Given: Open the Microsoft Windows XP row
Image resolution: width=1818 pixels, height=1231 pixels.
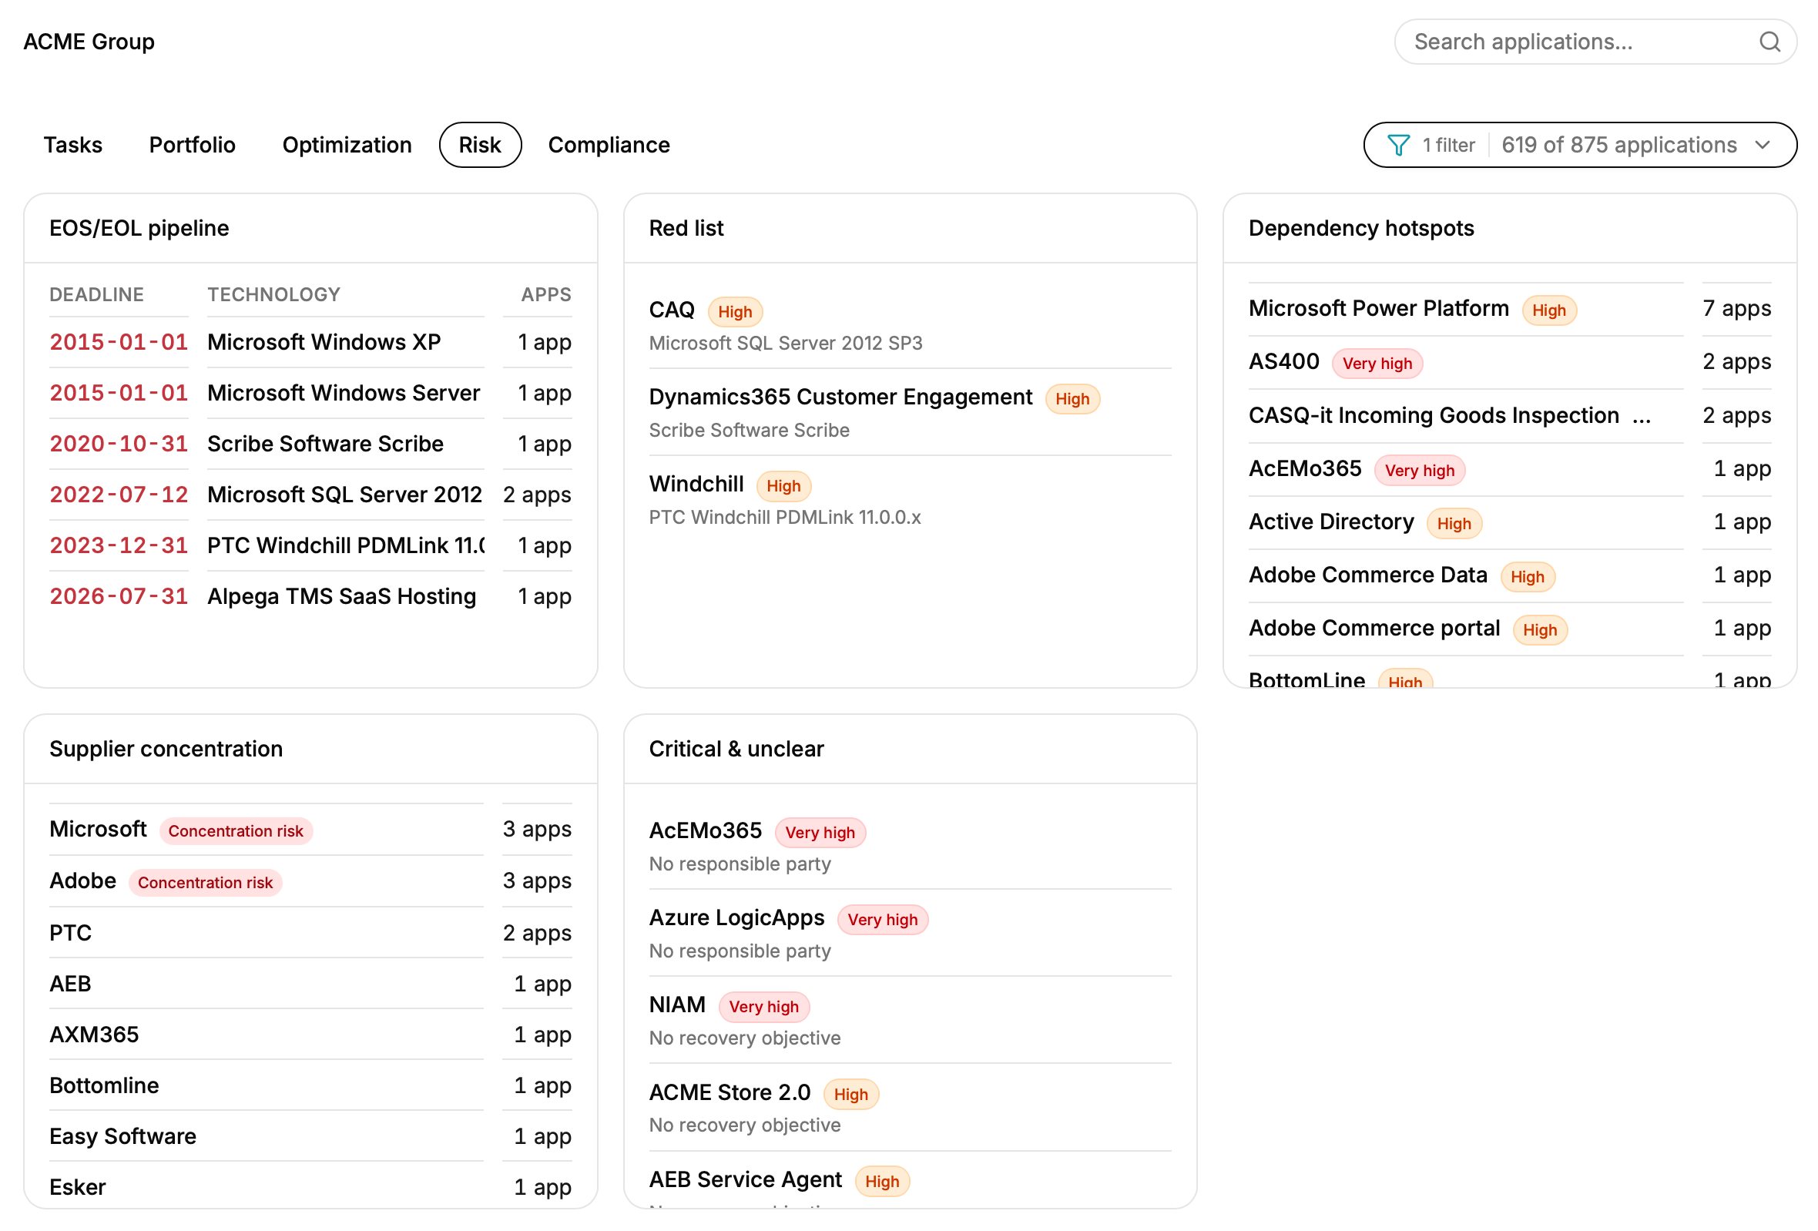Looking at the screenshot, I should (x=310, y=342).
